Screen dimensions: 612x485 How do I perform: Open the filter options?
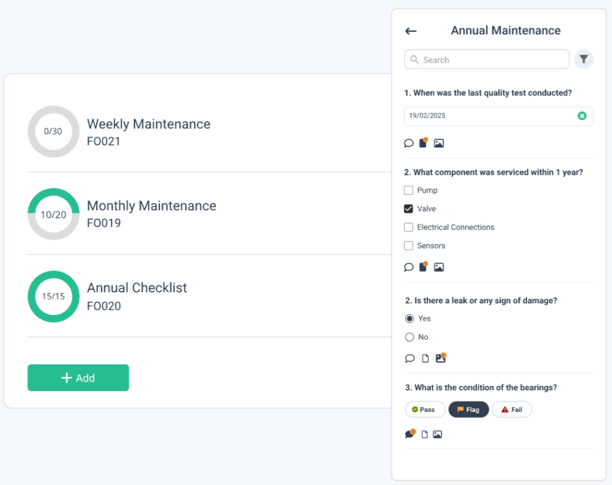(583, 59)
